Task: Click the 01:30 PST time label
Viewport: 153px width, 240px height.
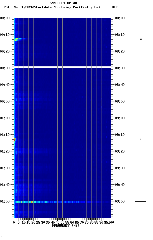Action: pyautogui.click(x=5, y=168)
